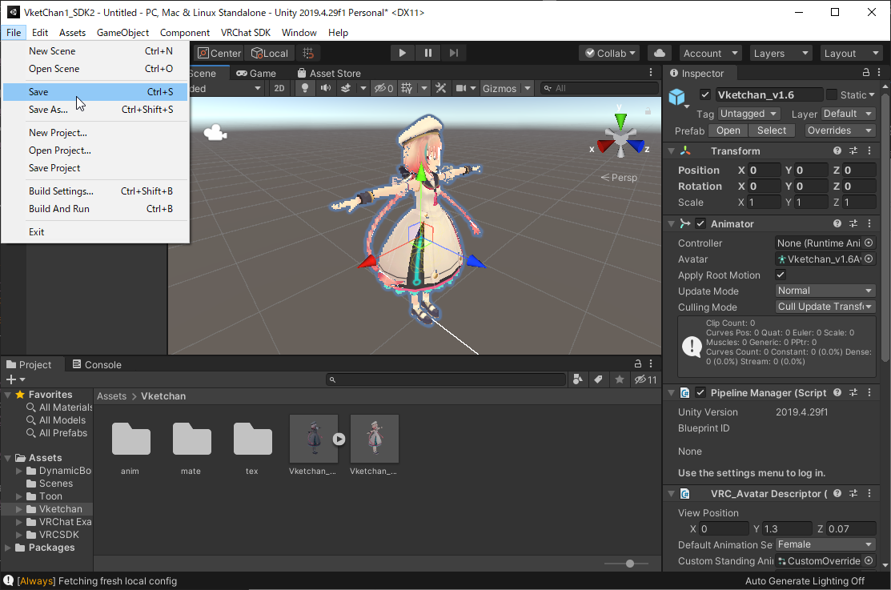Click the grid snapping icon in the toolbar
891x590 pixels.
click(308, 53)
